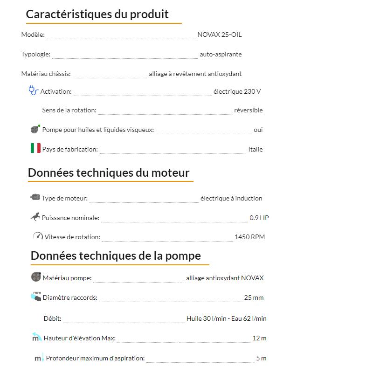Click the Italian flag icon
The height and width of the screenshot is (373, 373).
click(35, 148)
